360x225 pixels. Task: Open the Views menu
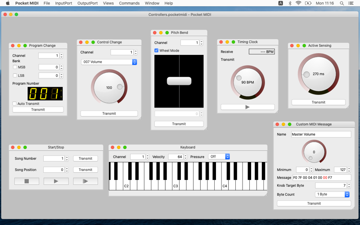(108, 3)
